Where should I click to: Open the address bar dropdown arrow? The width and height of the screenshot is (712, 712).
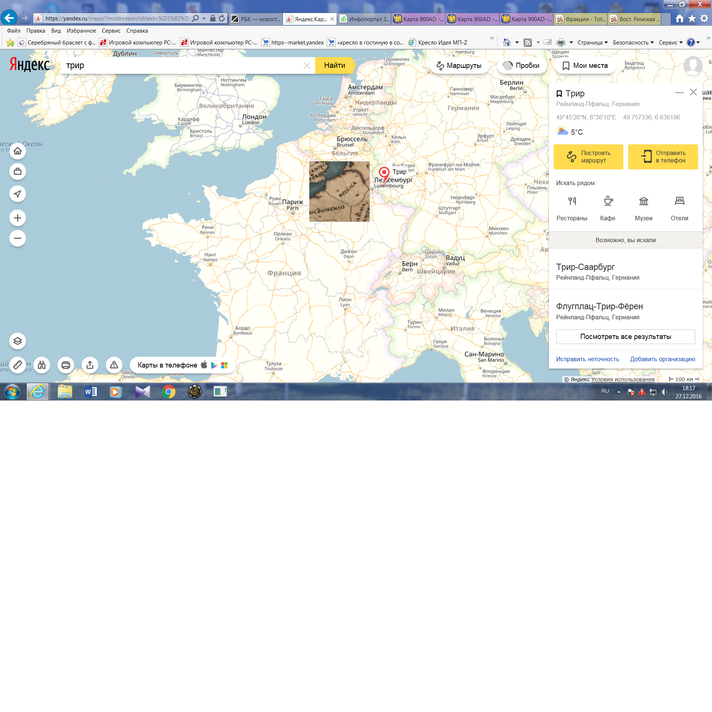204,19
